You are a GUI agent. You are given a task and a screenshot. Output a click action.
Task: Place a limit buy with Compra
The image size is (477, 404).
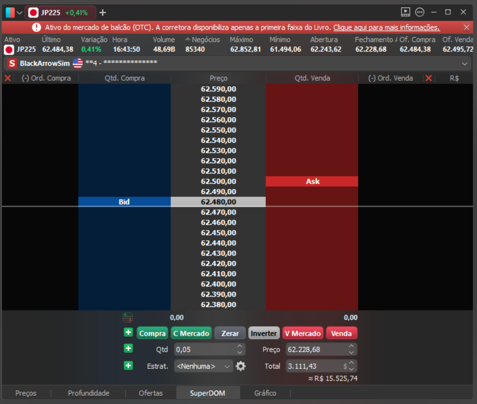152,334
